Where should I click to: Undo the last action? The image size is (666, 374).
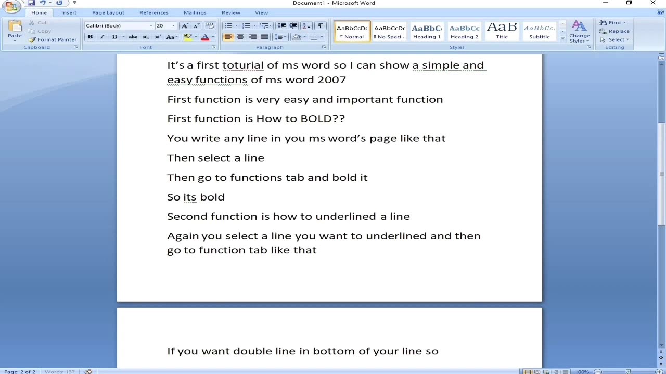pos(43,3)
